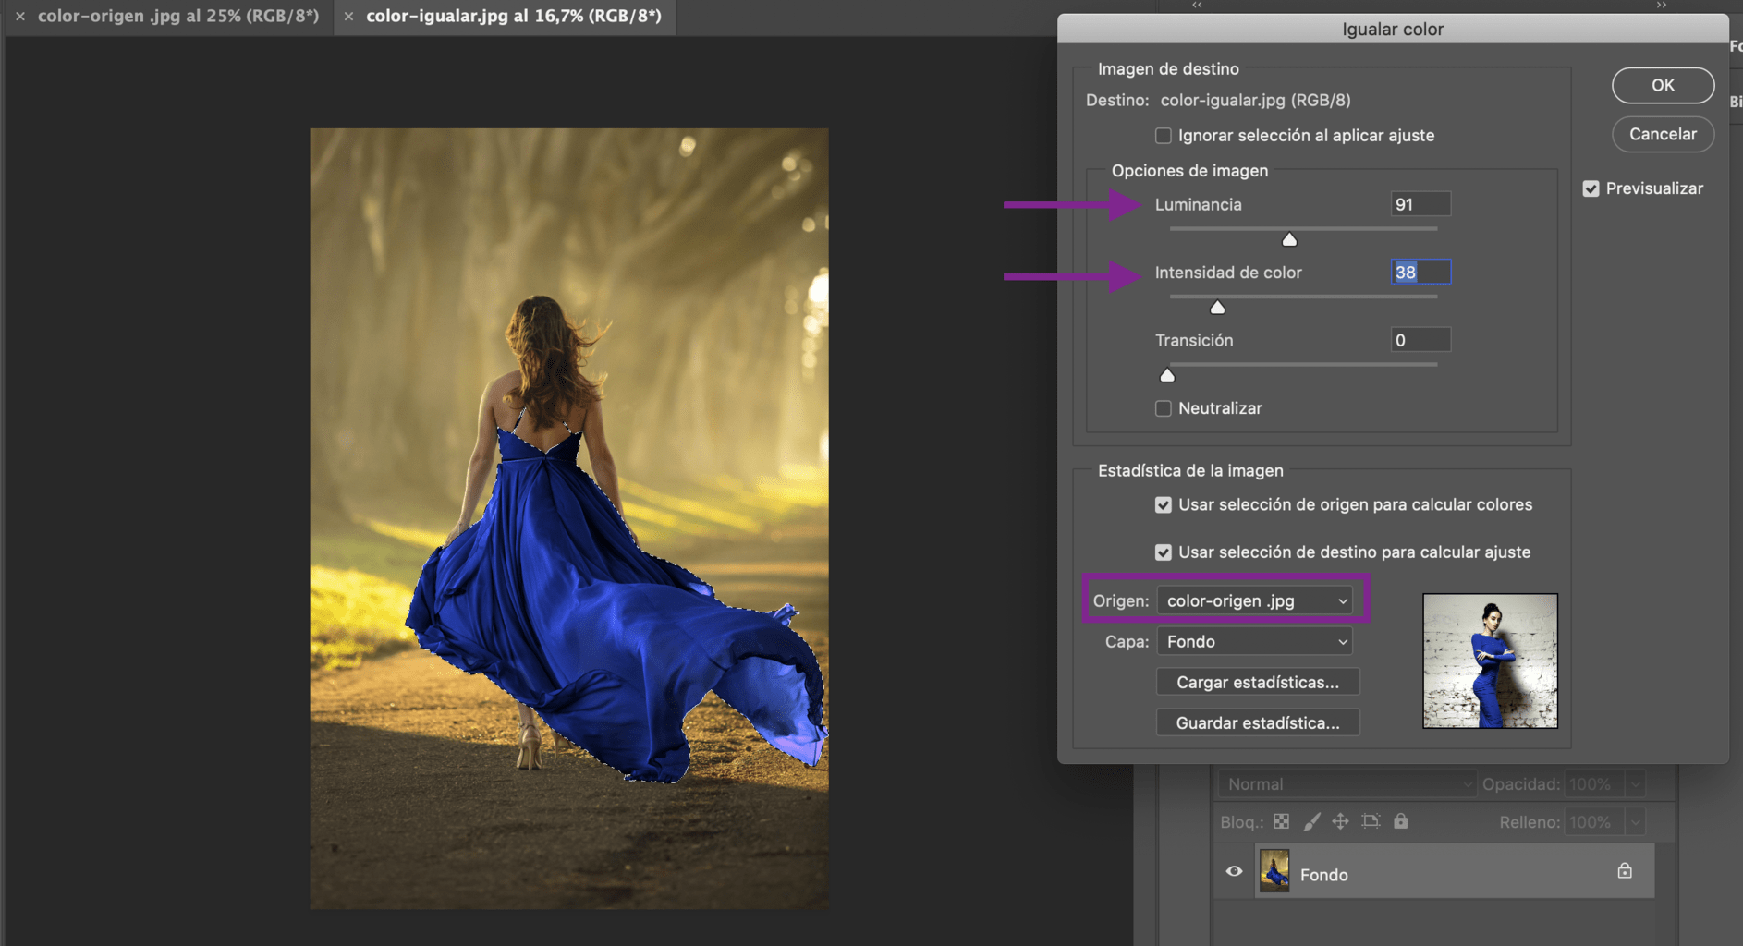Image resolution: width=1743 pixels, height=946 pixels.
Task: Click lock all padlock icon
Action: tap(1401, 820)
